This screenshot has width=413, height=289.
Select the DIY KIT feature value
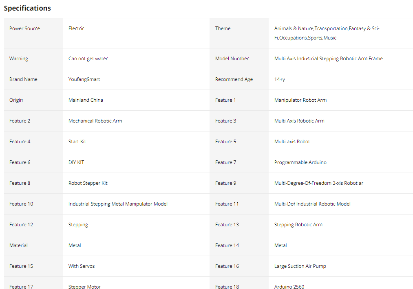76,162
